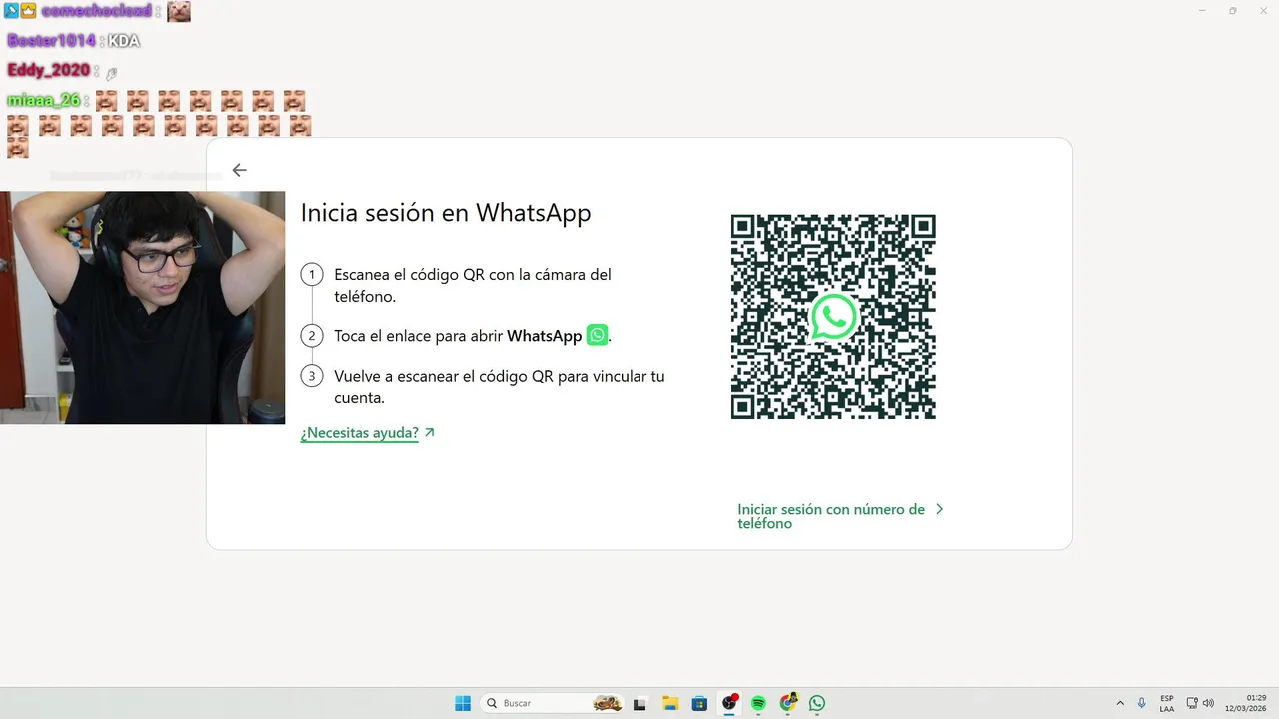Click the WhatsApp taskbar icon
Image resolution: width=1279 pixels, height=719 pixels.
[x=817, y=703]
